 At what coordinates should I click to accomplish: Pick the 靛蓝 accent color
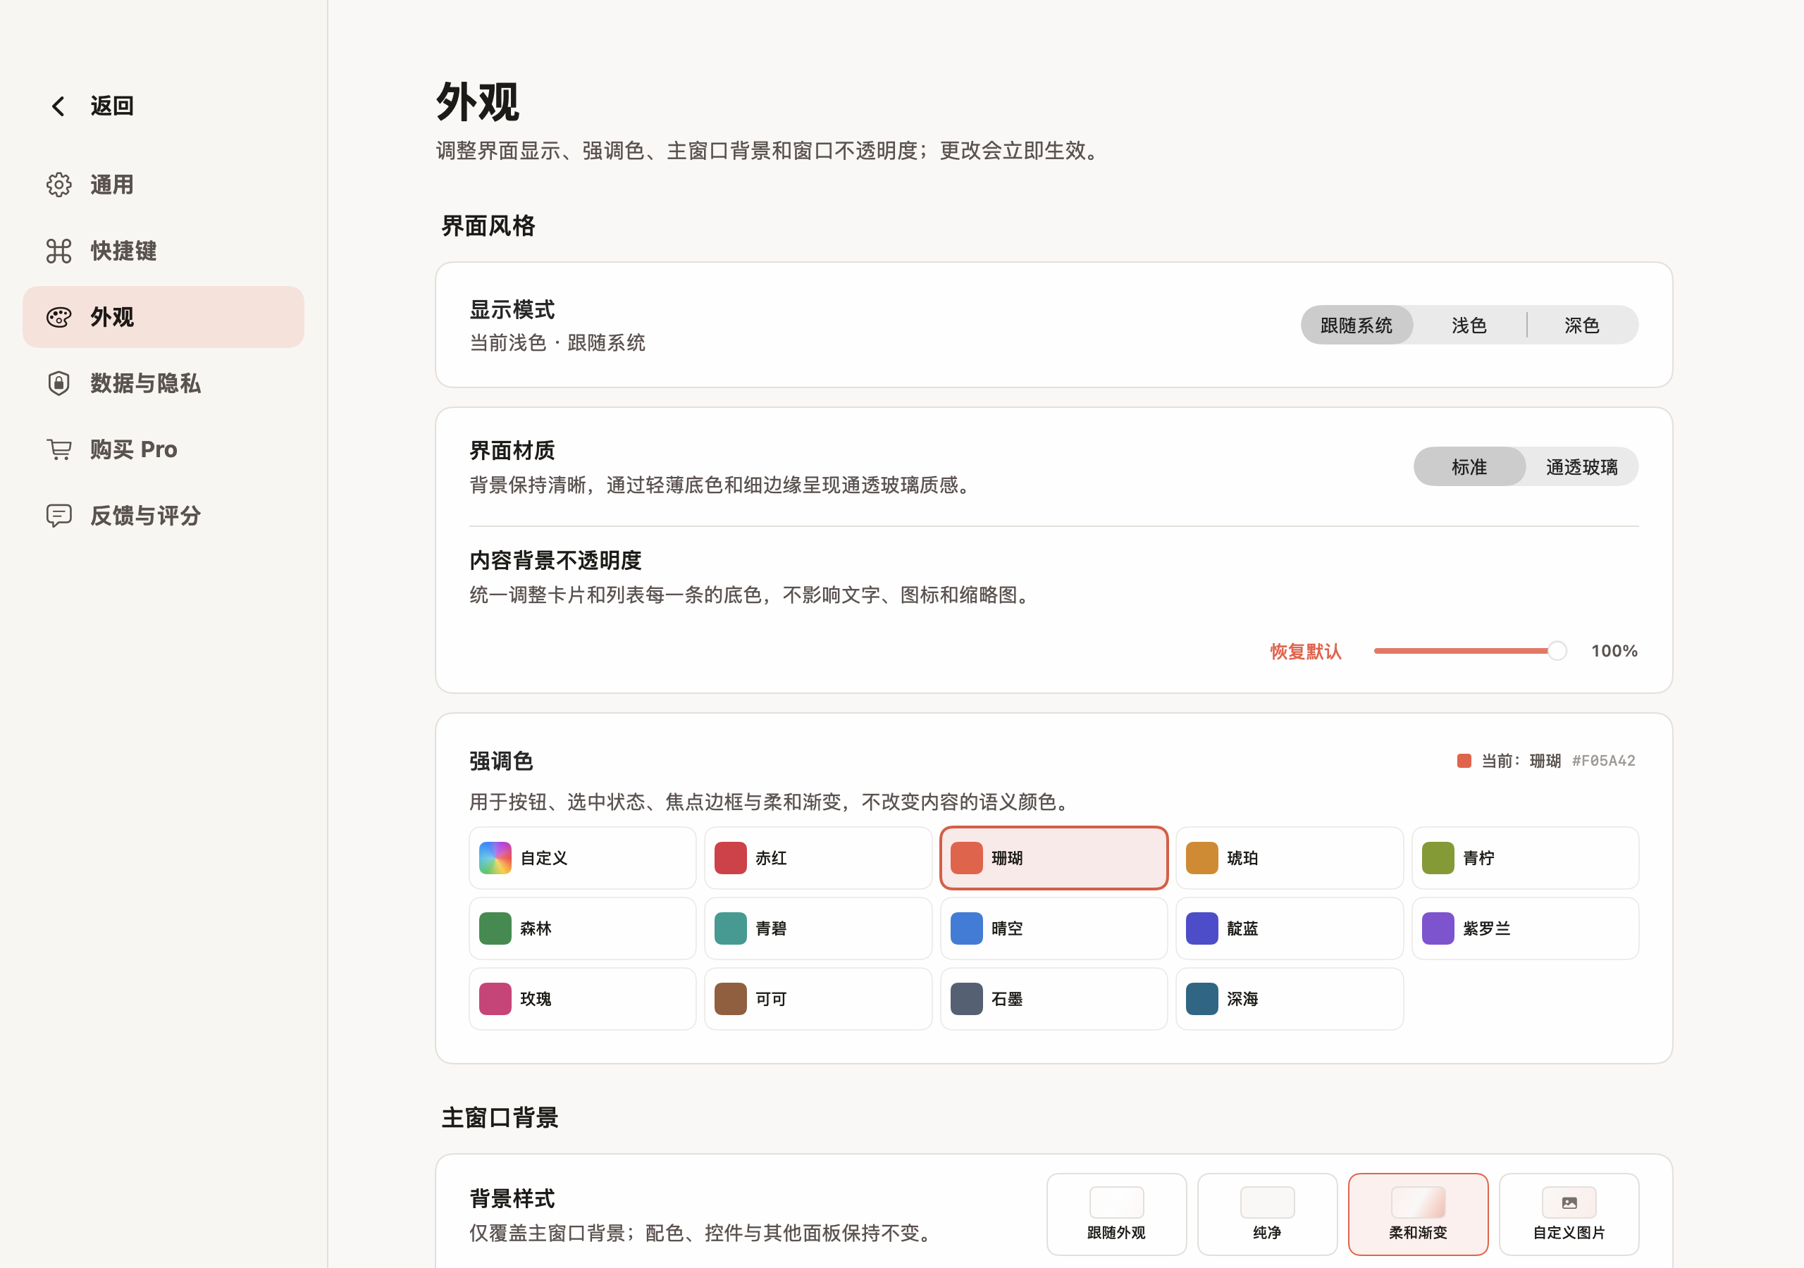[x=1290, y=928]
